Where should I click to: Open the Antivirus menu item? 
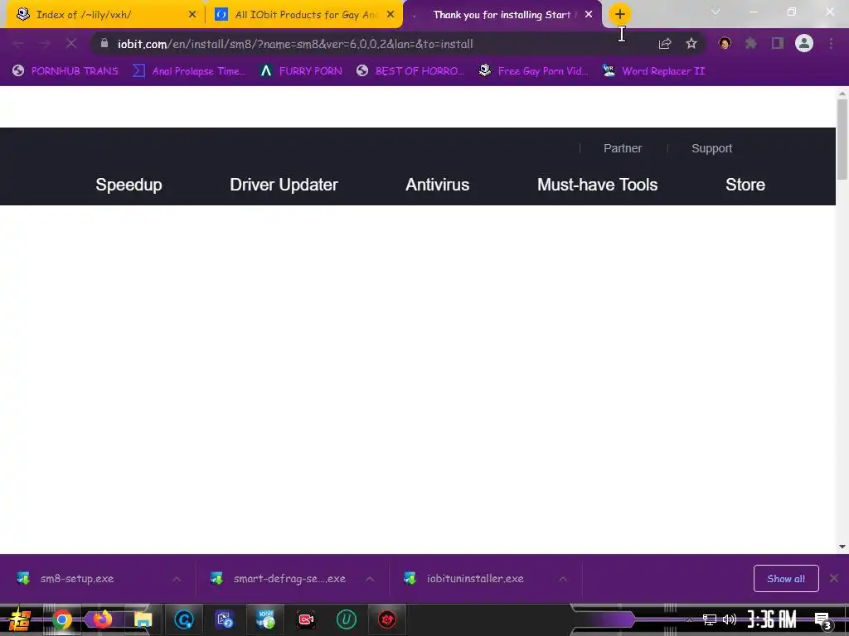pyautogui.click(x=438, y=185)
